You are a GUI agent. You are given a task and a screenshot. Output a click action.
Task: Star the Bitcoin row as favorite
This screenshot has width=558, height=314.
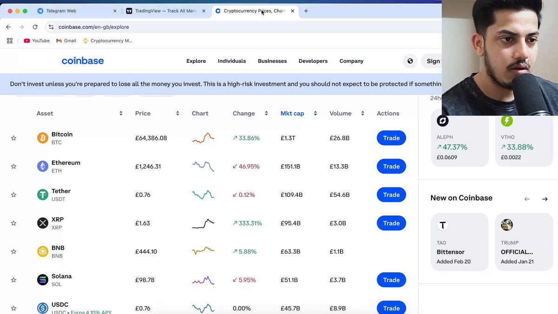pos(13,138)
